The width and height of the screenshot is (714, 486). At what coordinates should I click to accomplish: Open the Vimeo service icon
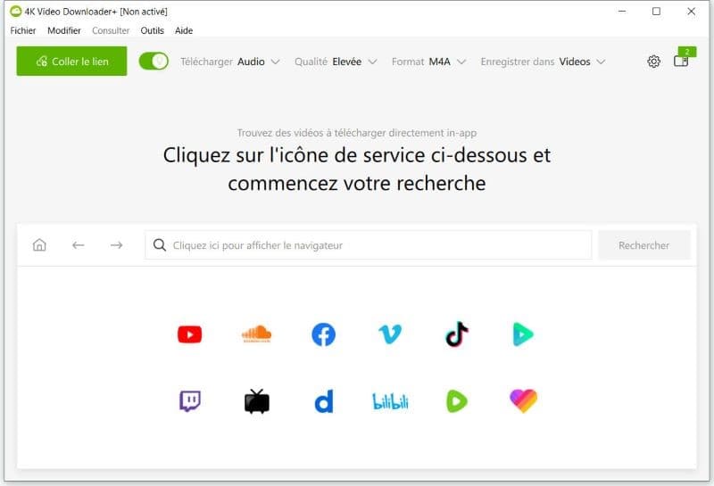pyautogui.click(x=390, y=334)
